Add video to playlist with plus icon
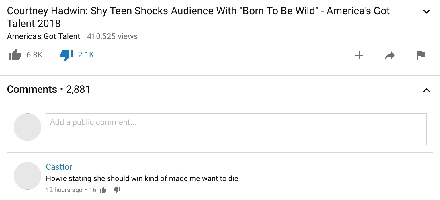This screenshot has width=440, height=200. pos(359,55)
